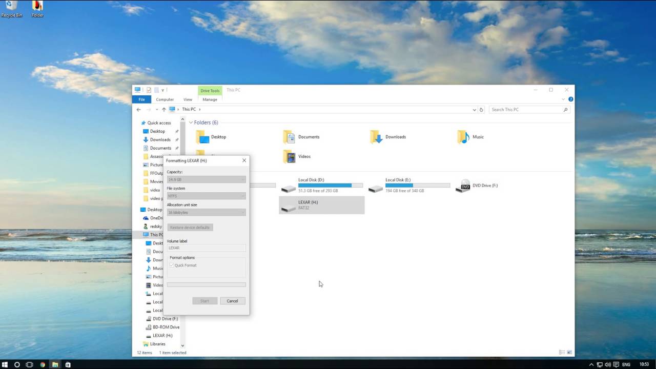
Task: Select pinned Documents under Quick access
Action: coord(160,148)
